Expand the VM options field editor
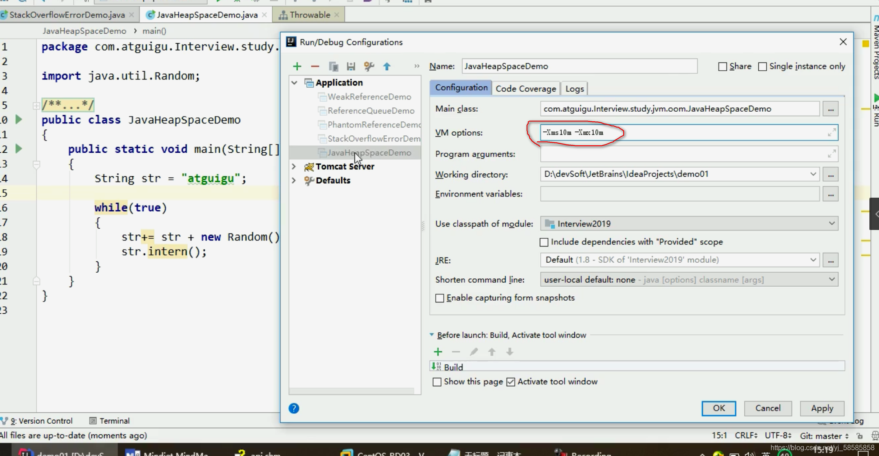This screenshot has height=456, width=879. click(x=831, y=133)
